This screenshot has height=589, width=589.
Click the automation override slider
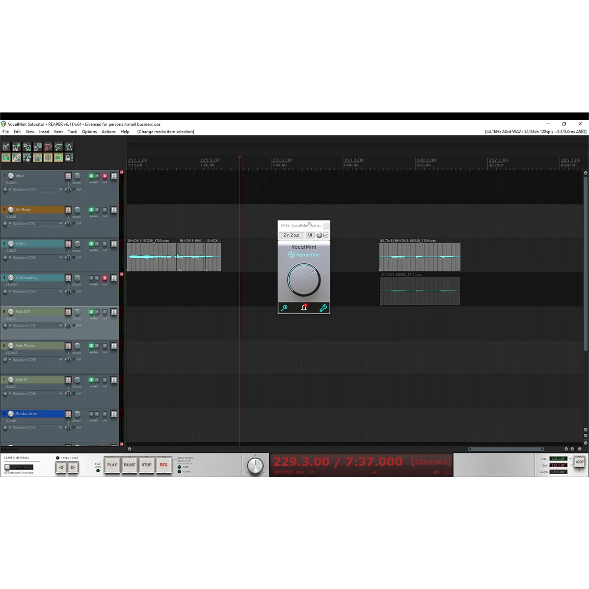coord(19,467)
